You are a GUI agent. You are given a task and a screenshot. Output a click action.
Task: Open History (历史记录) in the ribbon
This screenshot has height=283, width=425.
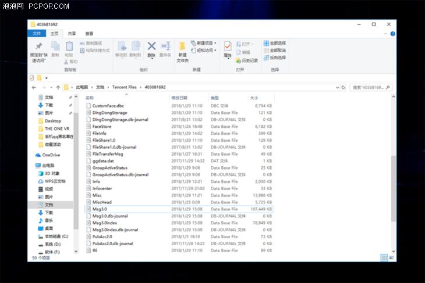pos(247,60)
